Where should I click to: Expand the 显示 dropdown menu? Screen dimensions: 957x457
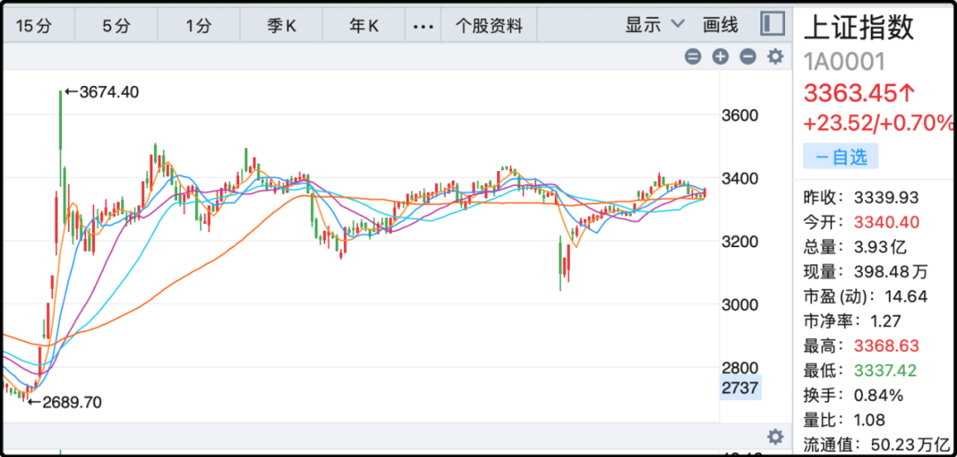coord(655,25)
